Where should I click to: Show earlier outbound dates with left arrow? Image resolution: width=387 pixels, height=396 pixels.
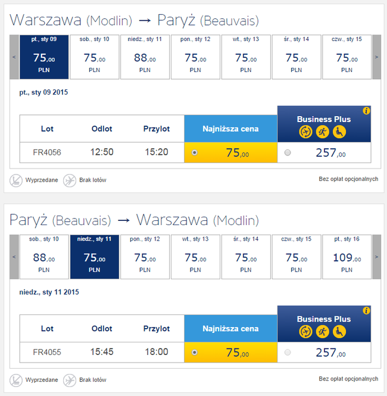pos(15,57)
